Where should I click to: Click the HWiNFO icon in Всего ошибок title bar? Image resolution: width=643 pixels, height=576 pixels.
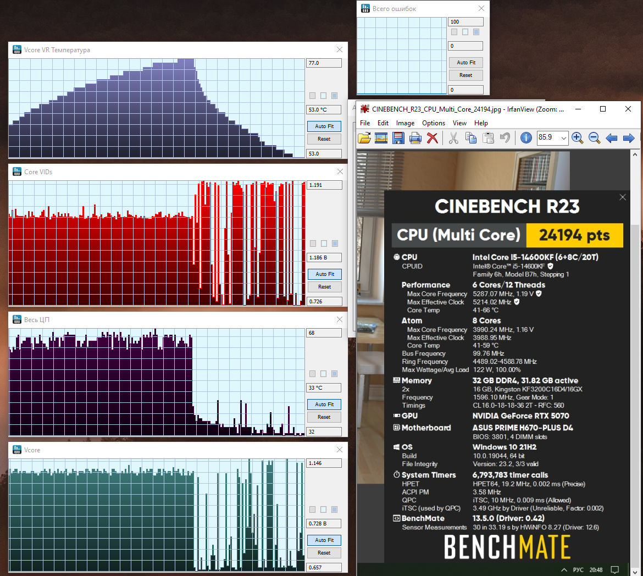pos(365,8)
